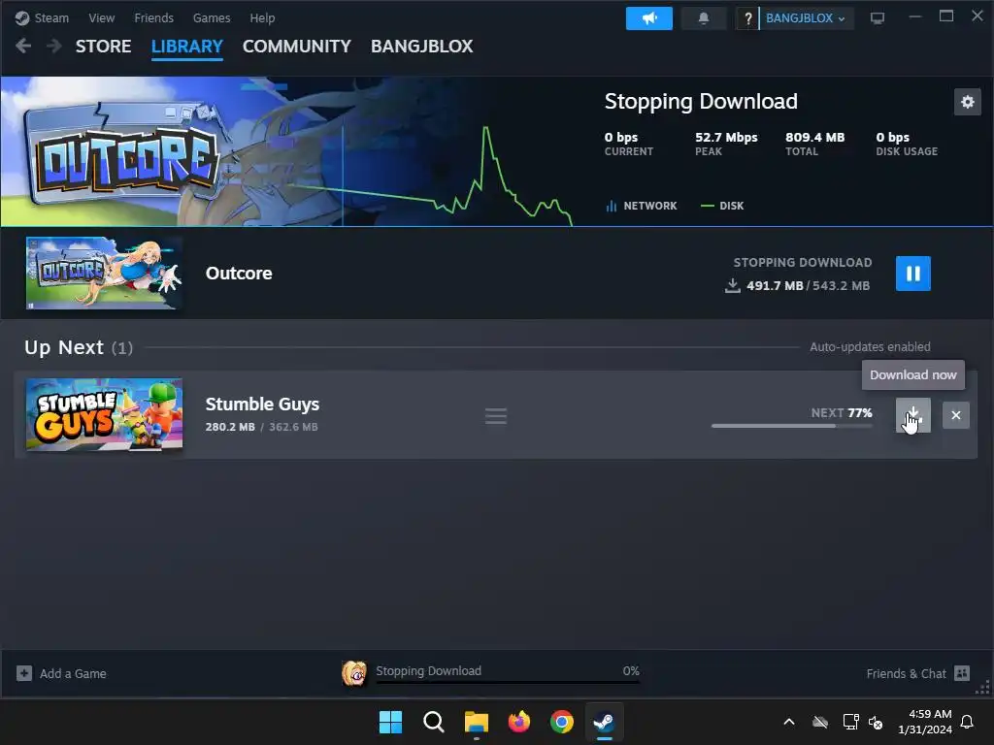994x745 pixels.
Task: Toggle the NETWORK graph legend
Action: pos(642,206)
